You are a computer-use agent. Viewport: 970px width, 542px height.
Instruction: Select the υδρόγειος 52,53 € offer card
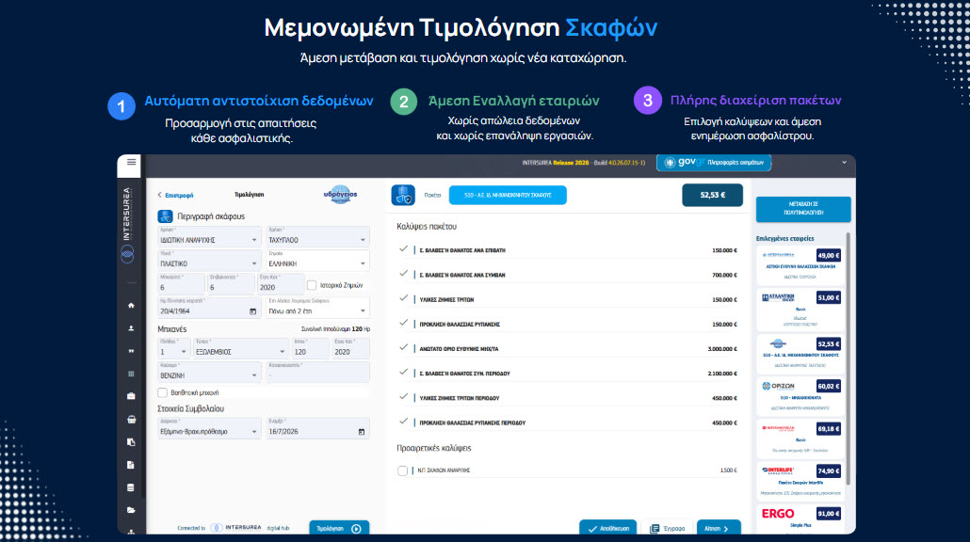[800, 354]
